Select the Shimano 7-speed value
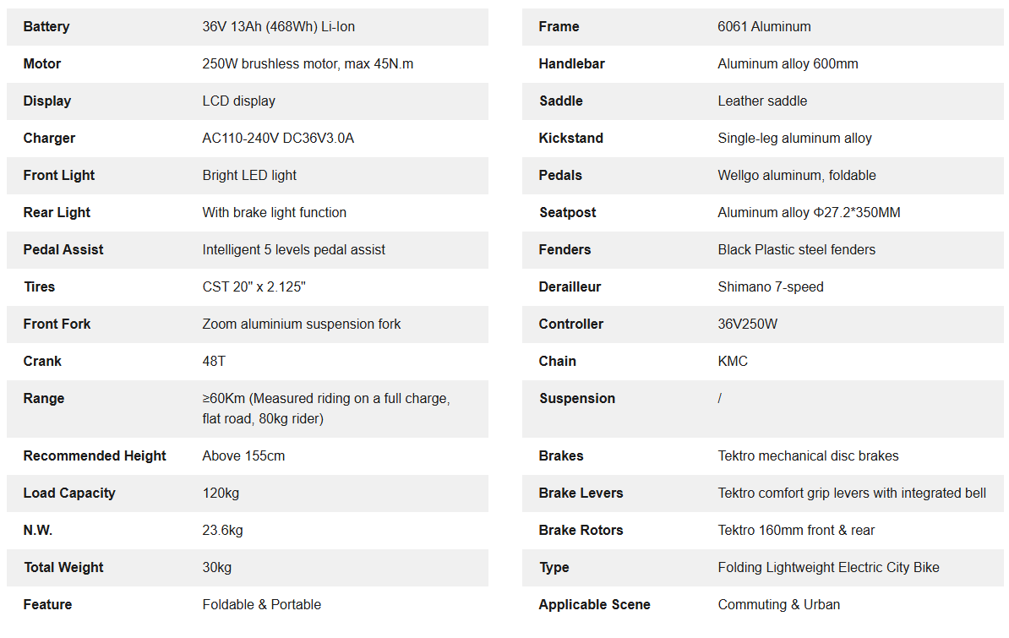The image size is (1009, 638). pos(770,287)
